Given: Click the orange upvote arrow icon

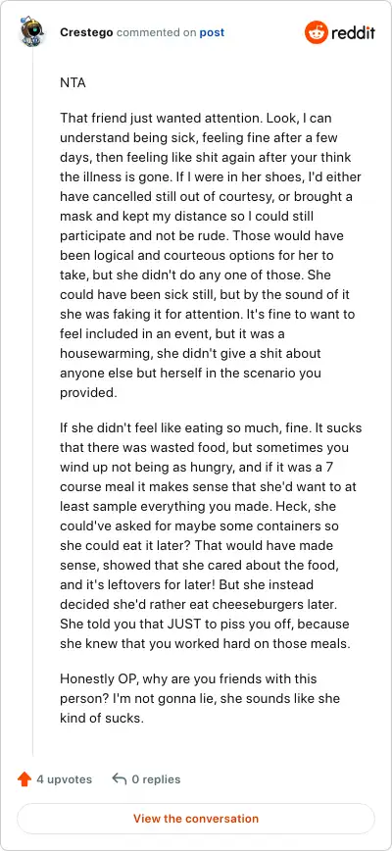Looking at the screenshot, I should point(24,779).
